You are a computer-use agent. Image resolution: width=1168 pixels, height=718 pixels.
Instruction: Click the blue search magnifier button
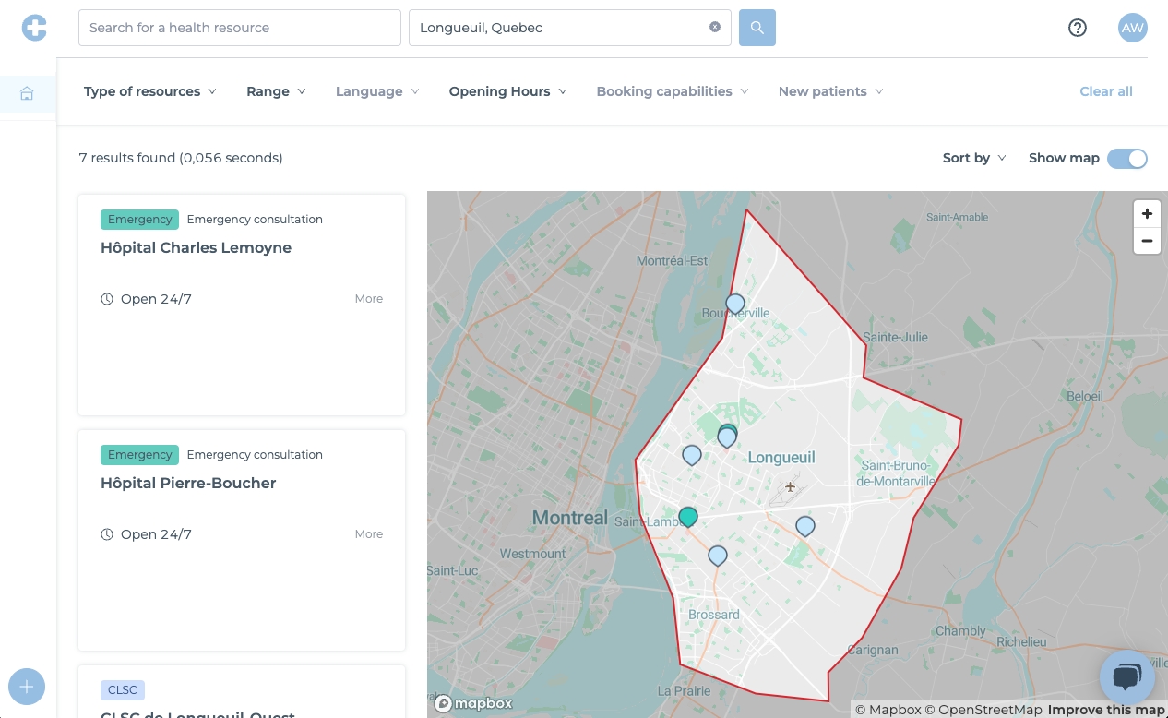[x=757, y=28]
